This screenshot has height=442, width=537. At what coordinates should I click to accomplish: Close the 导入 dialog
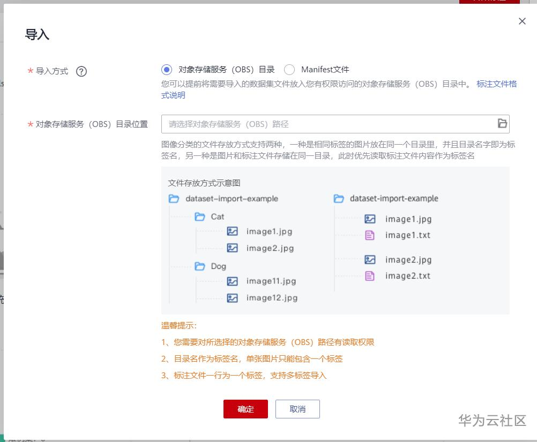(x=522, y=21)
